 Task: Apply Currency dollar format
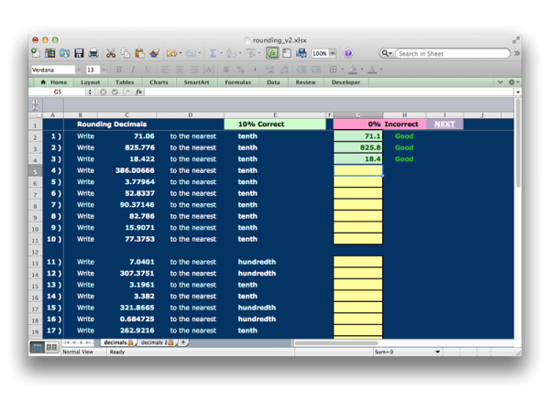[x=225, y=70]
